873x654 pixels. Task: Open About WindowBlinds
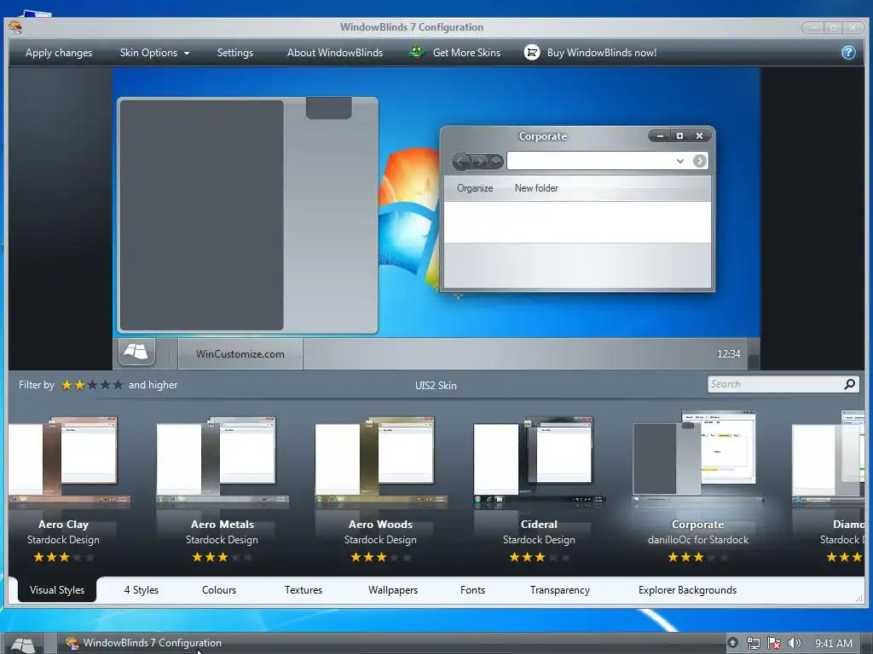[335, 53]
